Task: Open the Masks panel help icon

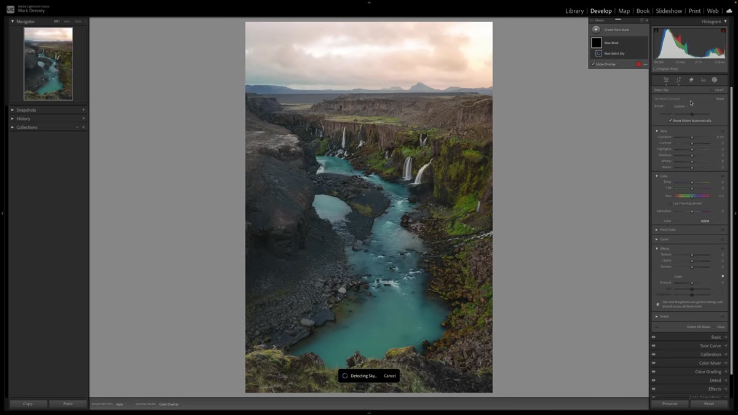Action: point(642,20)
